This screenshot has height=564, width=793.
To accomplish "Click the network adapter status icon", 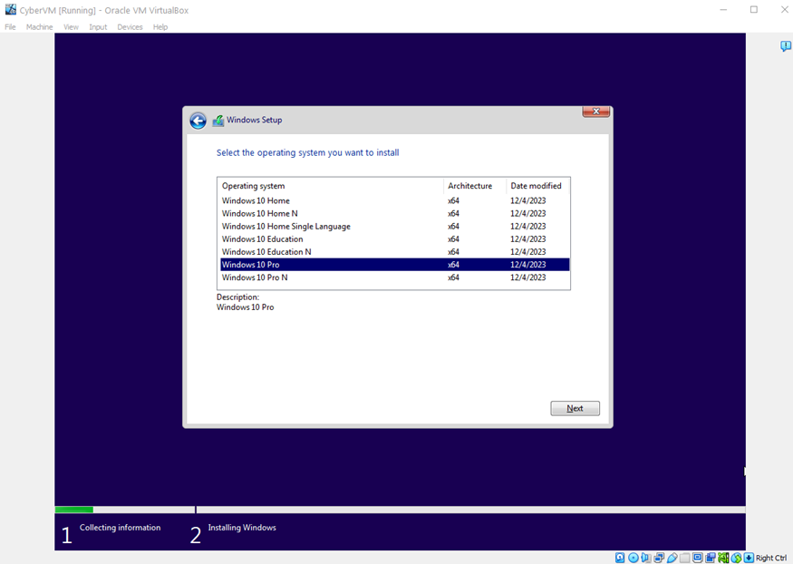I will tap(660, 558).
